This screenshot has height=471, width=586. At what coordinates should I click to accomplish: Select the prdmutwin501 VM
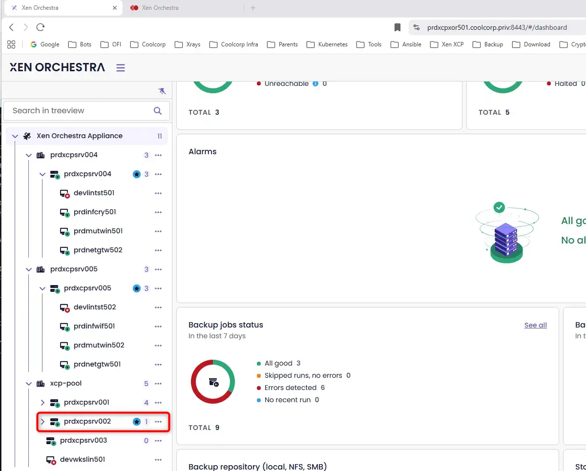coord(98,231)
